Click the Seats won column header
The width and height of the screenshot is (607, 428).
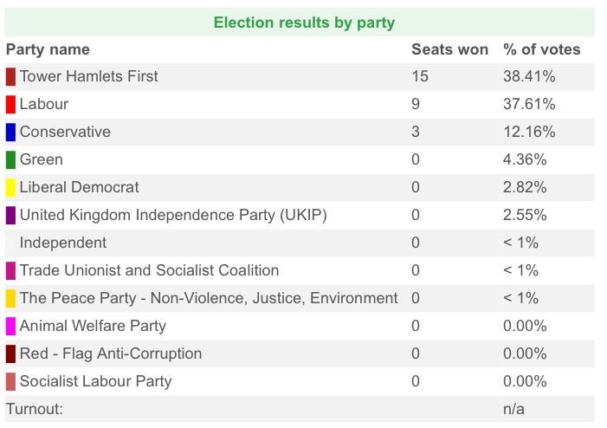tap(449, 49)
